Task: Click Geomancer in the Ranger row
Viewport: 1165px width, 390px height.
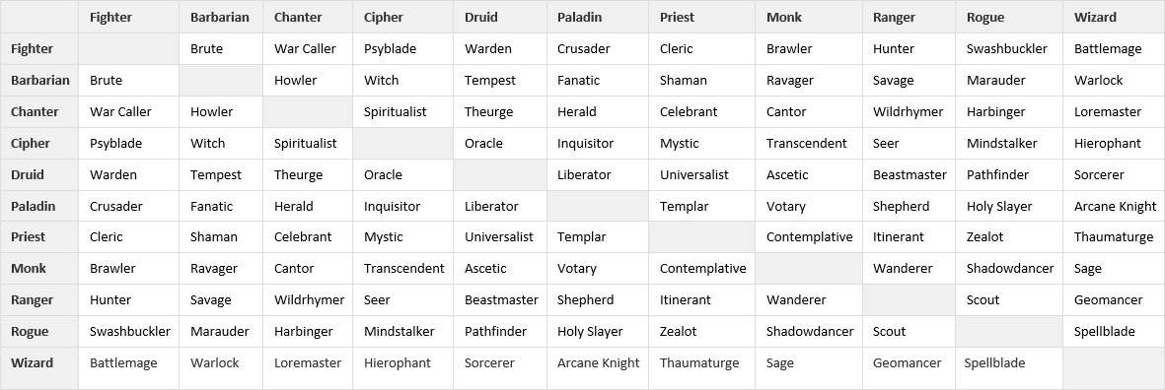Action: pos(1108,300)
